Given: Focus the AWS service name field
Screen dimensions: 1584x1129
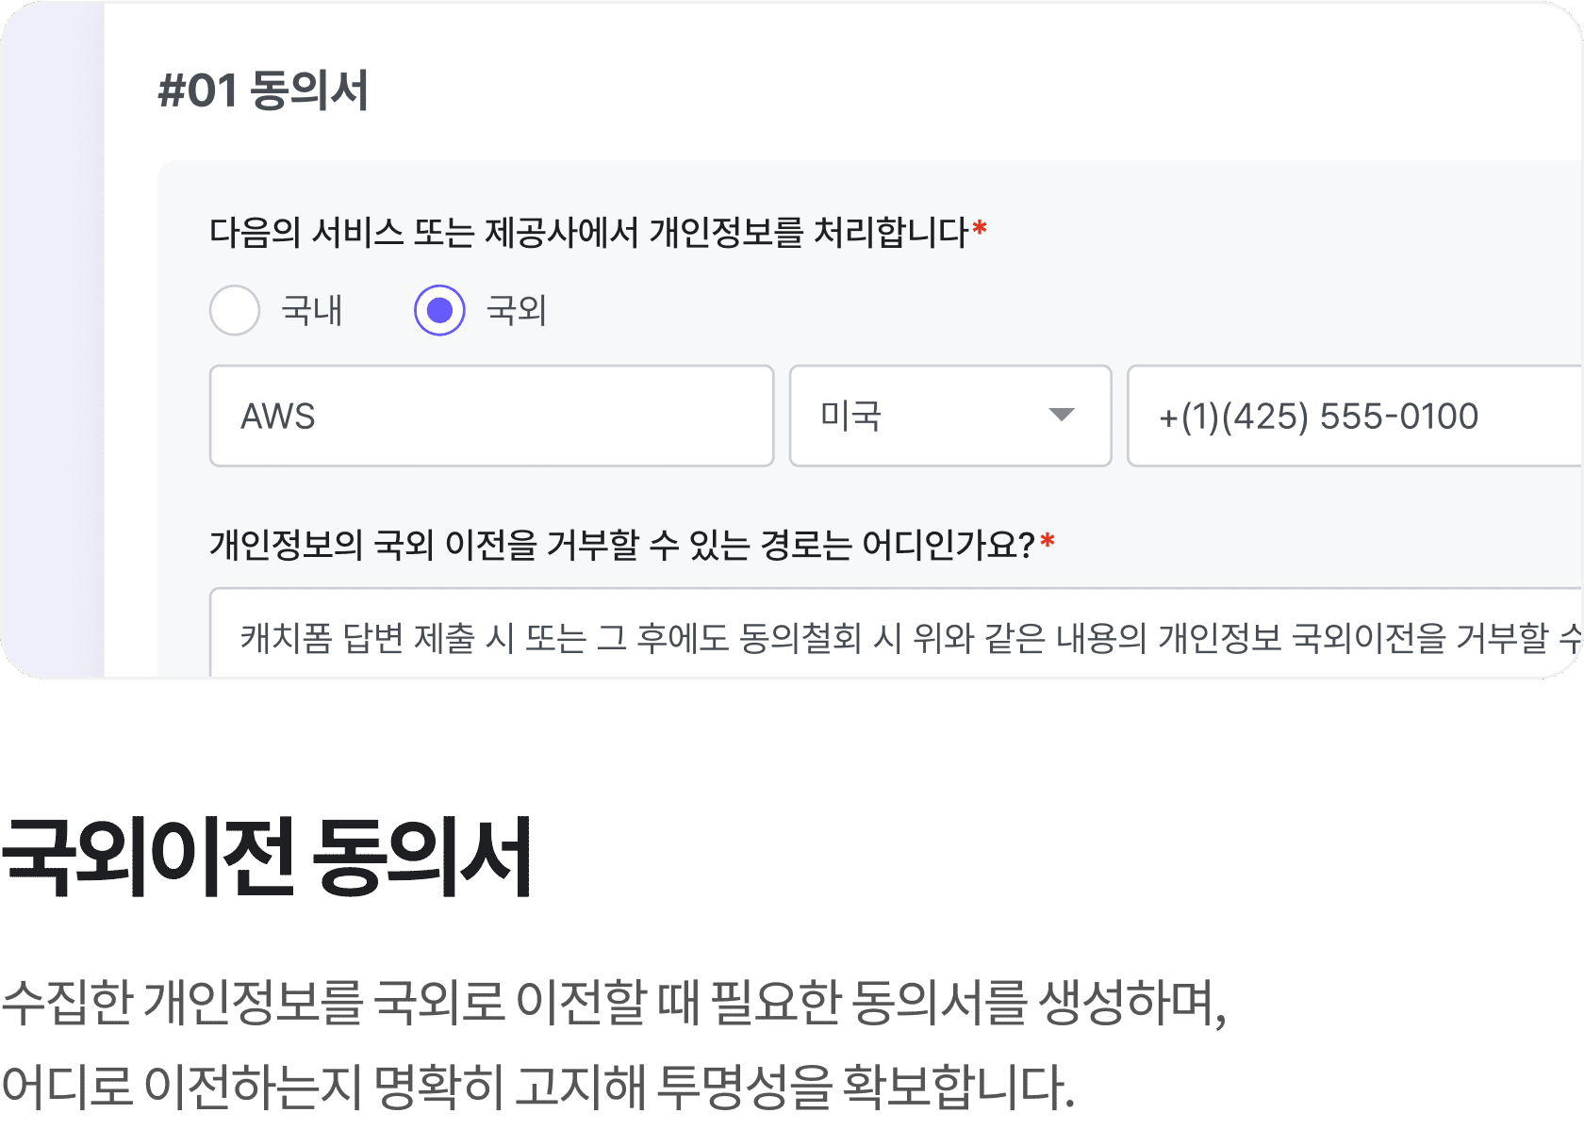Looking at the screenshot, I should pyautogui.click(x=491, y=416).
